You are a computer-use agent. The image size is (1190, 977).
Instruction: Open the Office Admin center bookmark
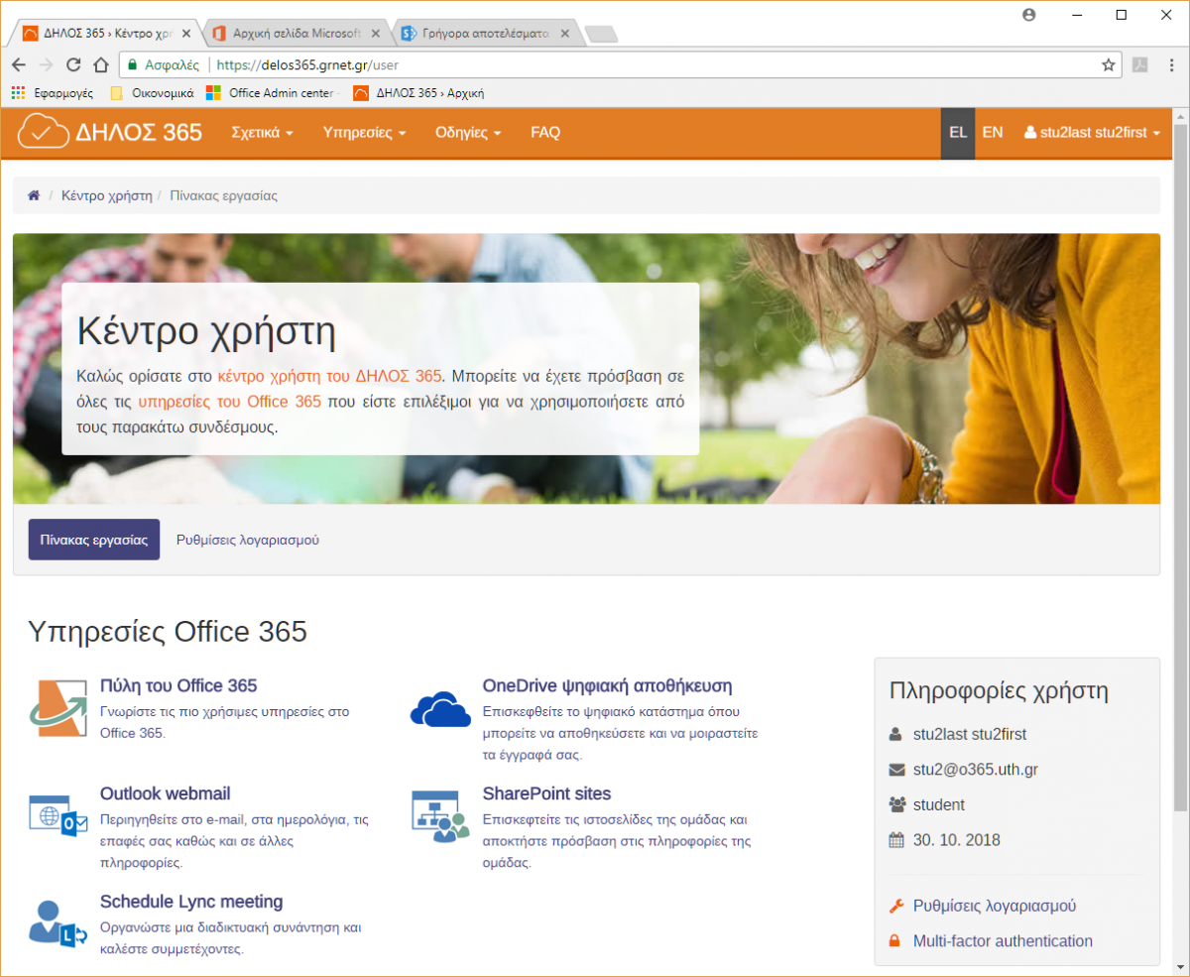[x=273, y=93]
